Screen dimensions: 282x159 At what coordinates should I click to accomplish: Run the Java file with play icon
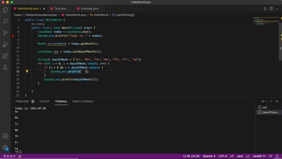[265, 9]
